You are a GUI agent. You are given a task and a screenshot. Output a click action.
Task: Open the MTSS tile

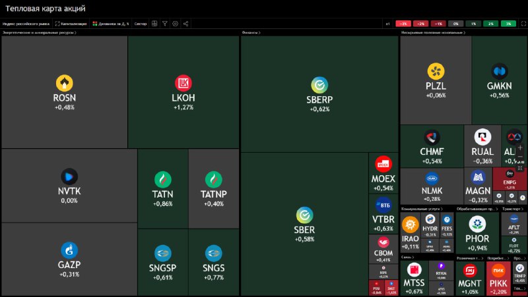tap(414, 278)
